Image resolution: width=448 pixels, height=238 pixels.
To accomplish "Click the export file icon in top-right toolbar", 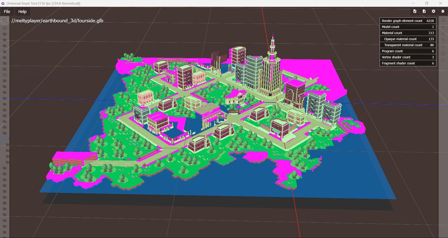I will point(424,12).
